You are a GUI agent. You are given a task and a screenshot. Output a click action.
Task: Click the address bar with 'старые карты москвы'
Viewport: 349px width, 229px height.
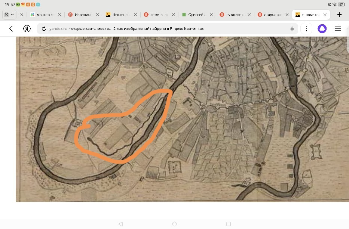pyautogui.click(x=167, y=28)
